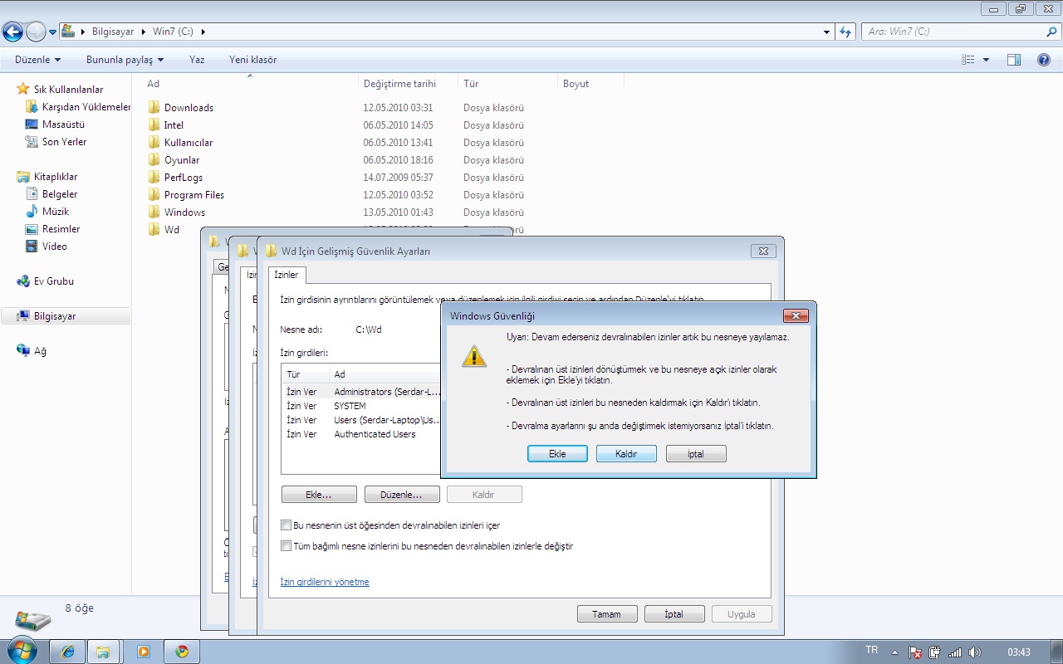The height and width of the screenshot is (664, 1063).
Task: Click the Ekle... button under permission entries
Action: (x=319, y=495)
